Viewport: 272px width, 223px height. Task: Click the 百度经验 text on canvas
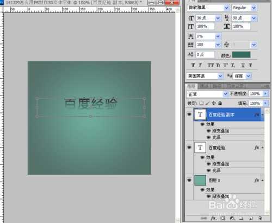point(91,104)
